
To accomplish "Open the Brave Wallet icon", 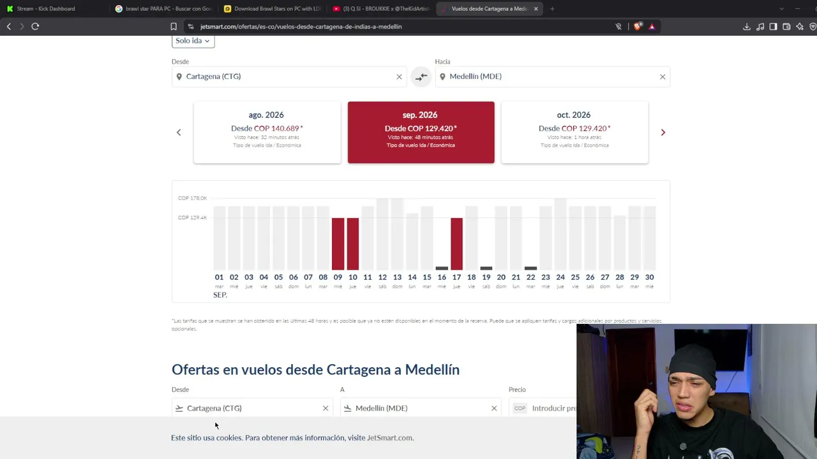I will [786, 27].
